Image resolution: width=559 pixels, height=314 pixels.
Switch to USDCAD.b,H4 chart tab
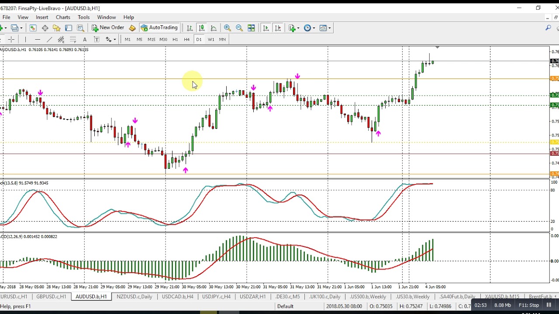coord(177,297)
